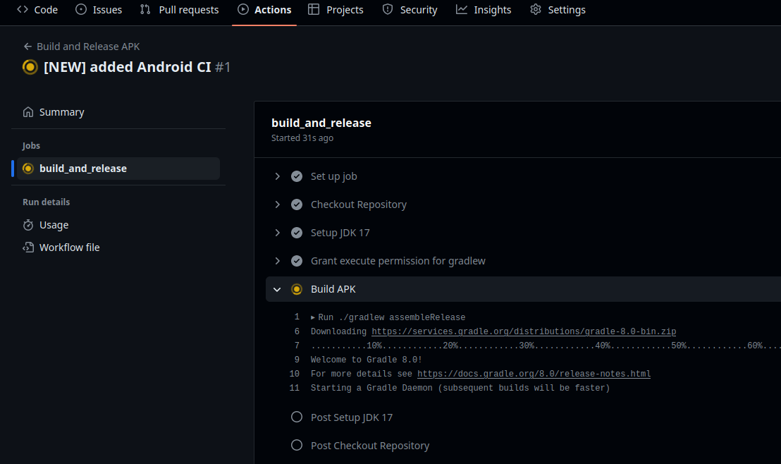
Task: Click the Usage stopwatch icon
Action: point(28,225)
